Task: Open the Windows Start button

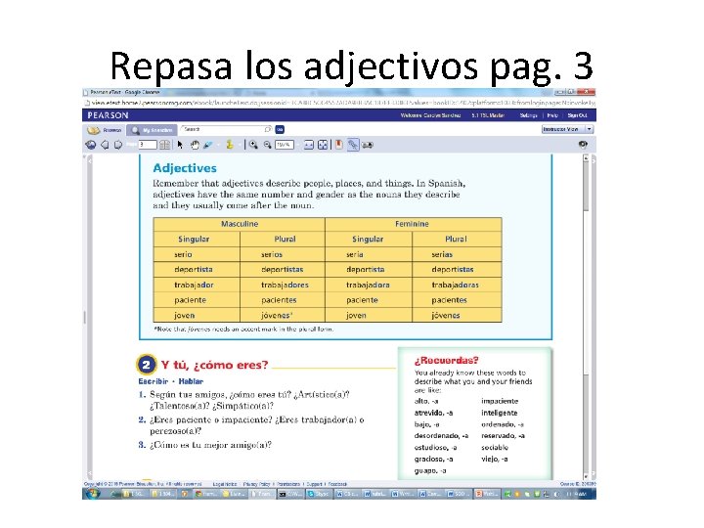Action: [x=93, y=494]
